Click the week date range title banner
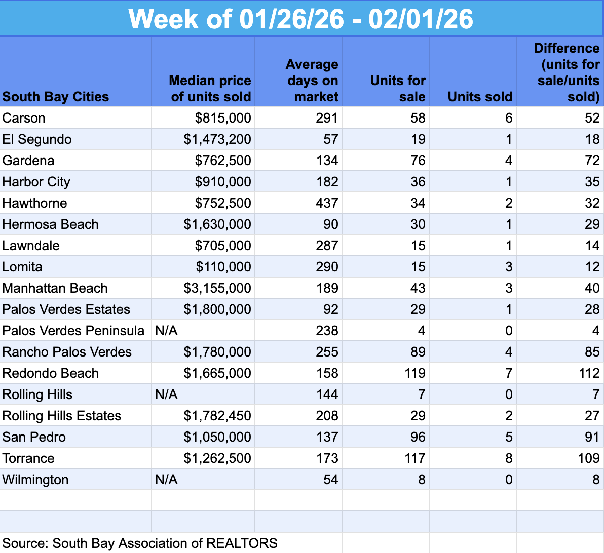The image size is (604, 553). 301,19
